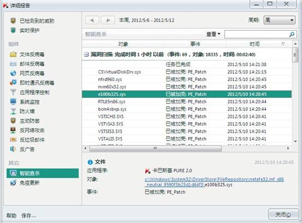Select the bcm4sbxp.sys row
The height and width of the screenshot is (223, 302).
pos(187,109)
